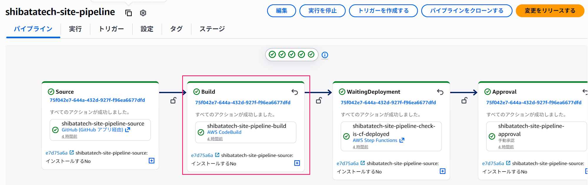Toggle transition lock between WaitingDeployment and Approval
588x185 pixels.
(465, 100)
